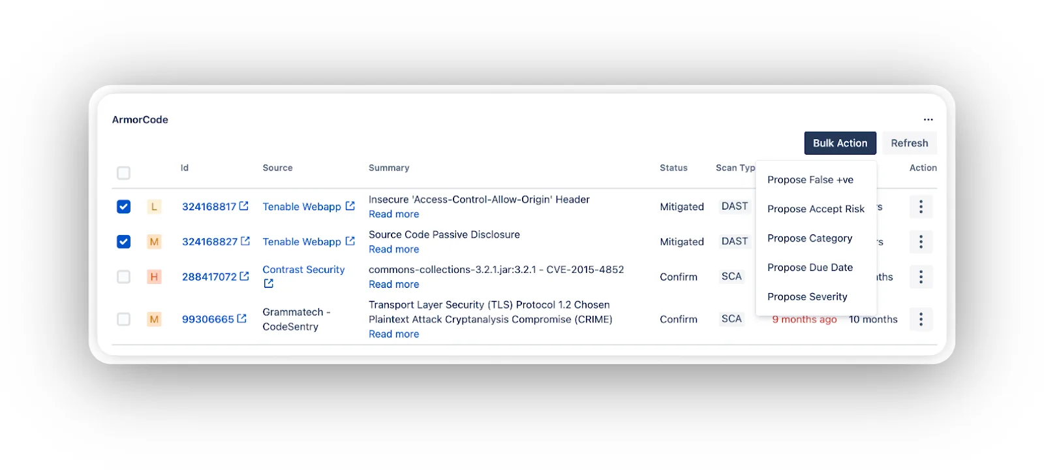Click external link icon in first Tenable Webapp row
This screenshot has width=1044, height=470.
coord(350,206)
